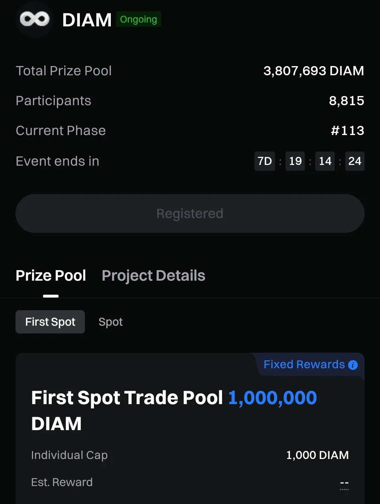Image resolution: width=380 pixels, height=504 pixels.
Task: Click the Fixed Rewards label
Action: (x=304, y=364)
